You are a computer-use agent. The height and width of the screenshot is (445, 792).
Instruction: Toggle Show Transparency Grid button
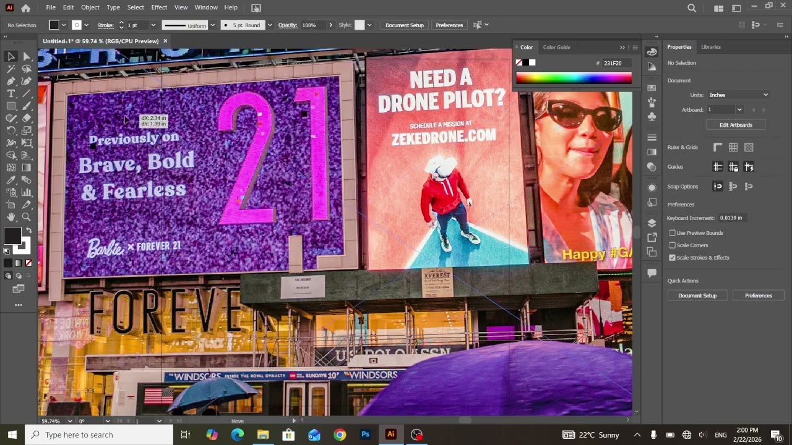tap(749, 147)
